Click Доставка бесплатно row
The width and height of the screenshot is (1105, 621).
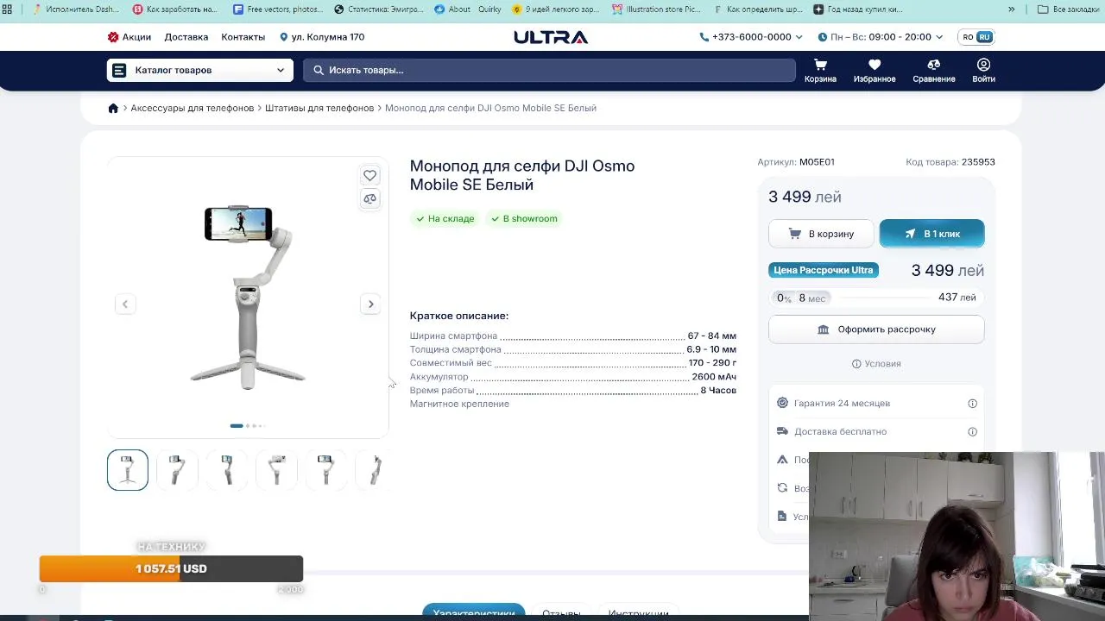pyautogui.click(x=876, y=432)
